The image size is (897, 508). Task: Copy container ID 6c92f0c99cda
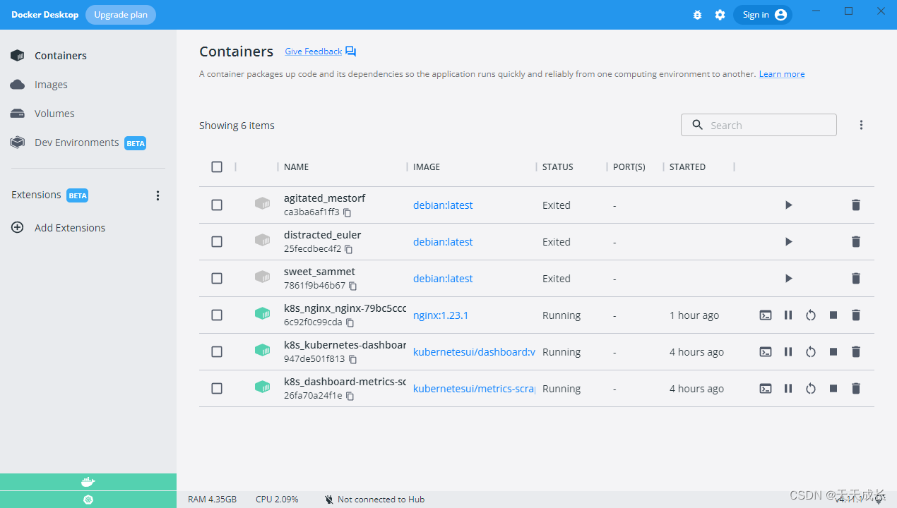point(350,322)
